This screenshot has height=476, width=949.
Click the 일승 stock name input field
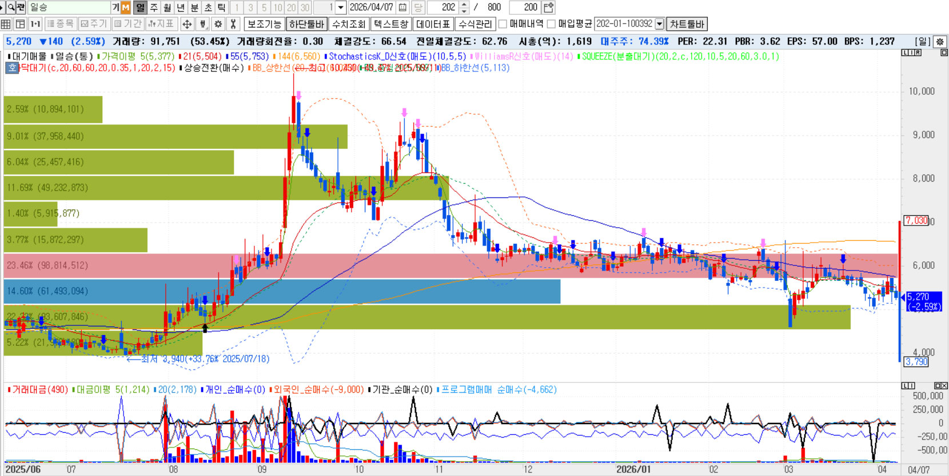(69, 7)
